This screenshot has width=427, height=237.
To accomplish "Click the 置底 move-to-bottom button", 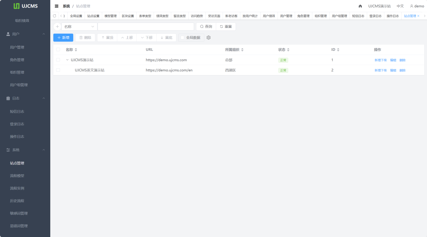I will 166,38.
